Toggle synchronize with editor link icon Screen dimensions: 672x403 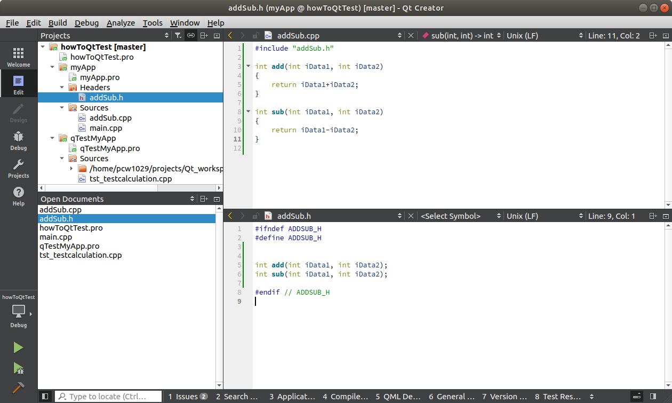191,36
